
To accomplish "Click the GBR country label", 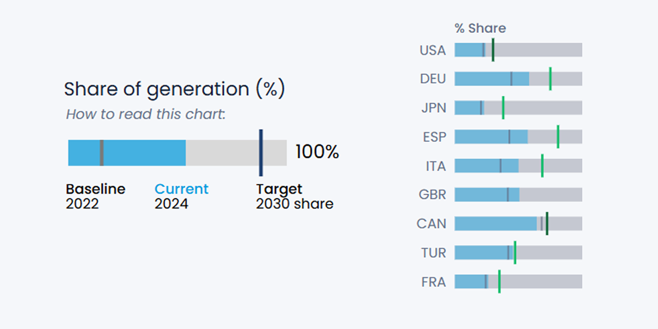I will (433, 195).
